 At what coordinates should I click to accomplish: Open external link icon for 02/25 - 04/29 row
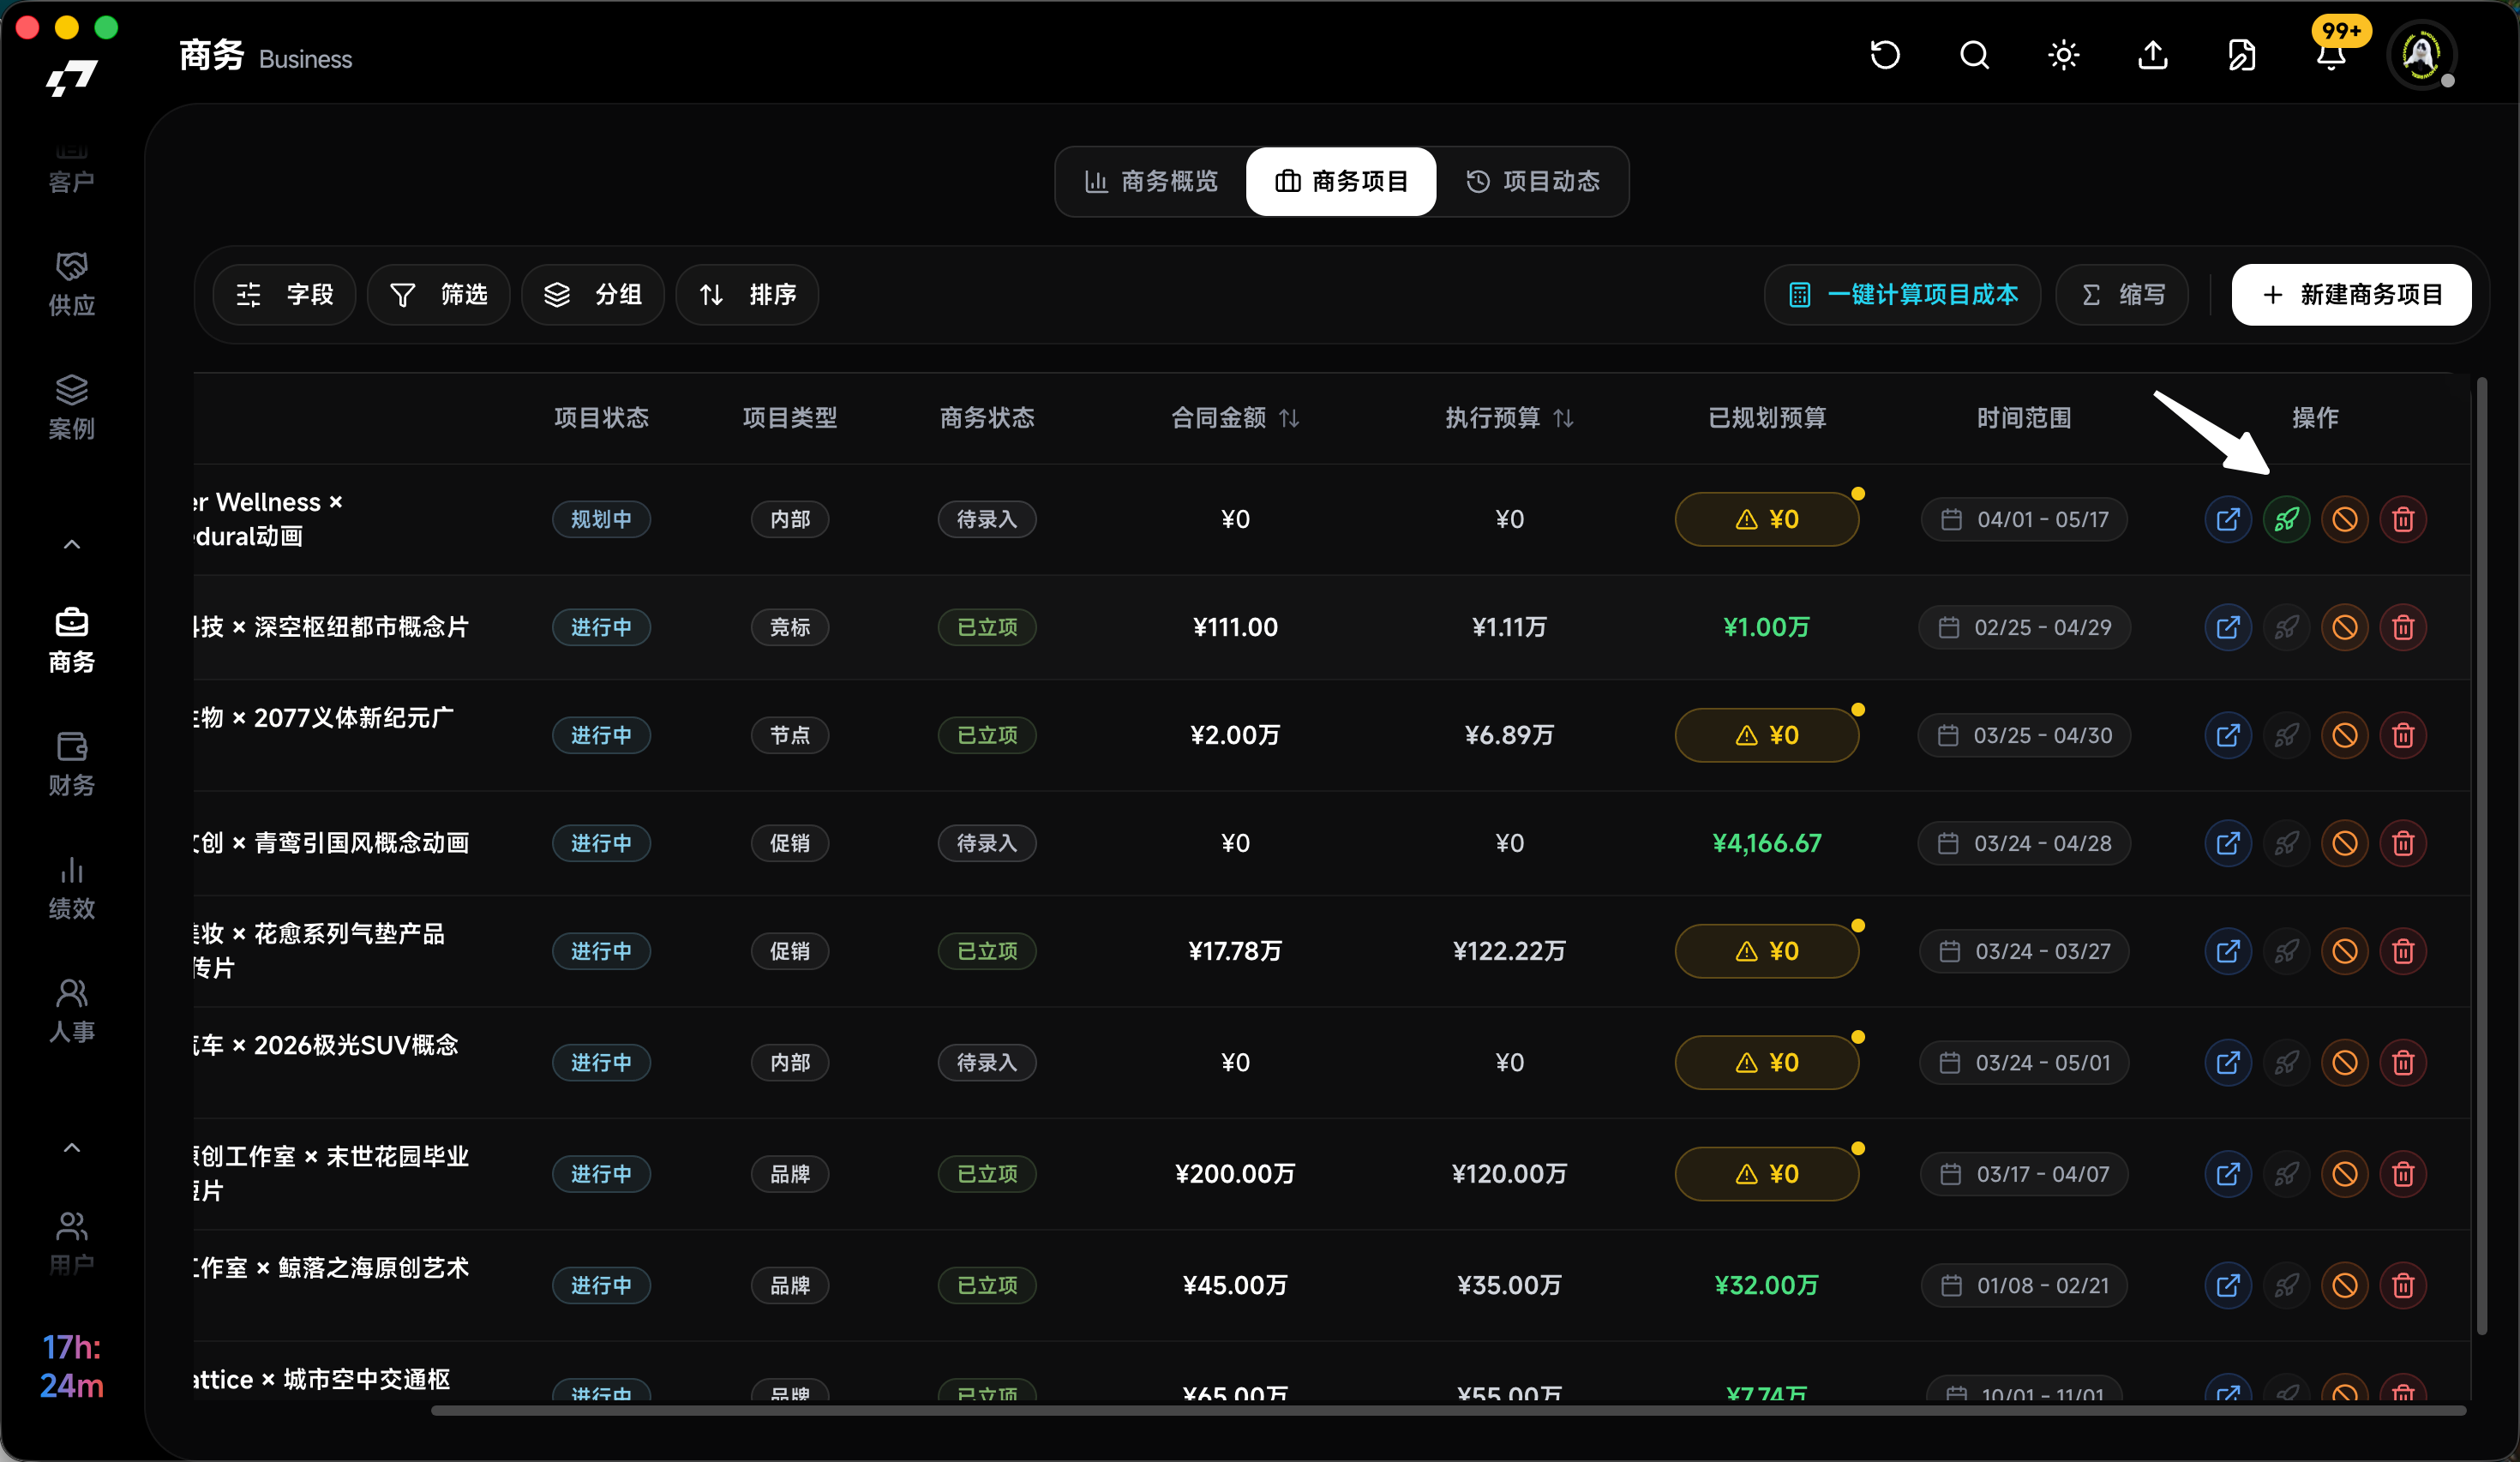2227,627
